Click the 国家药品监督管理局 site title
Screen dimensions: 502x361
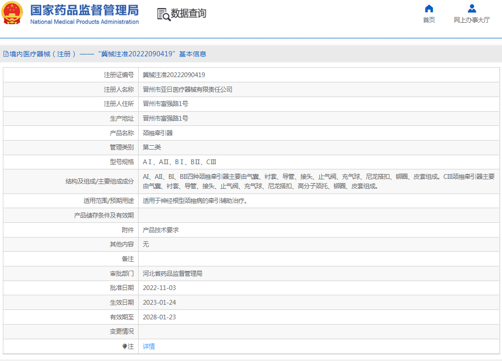click(85, 10)
